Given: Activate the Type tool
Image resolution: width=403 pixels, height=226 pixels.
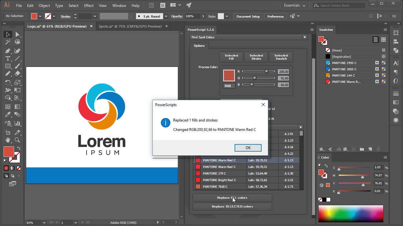Looking at the screenshot, I should 8,59.
